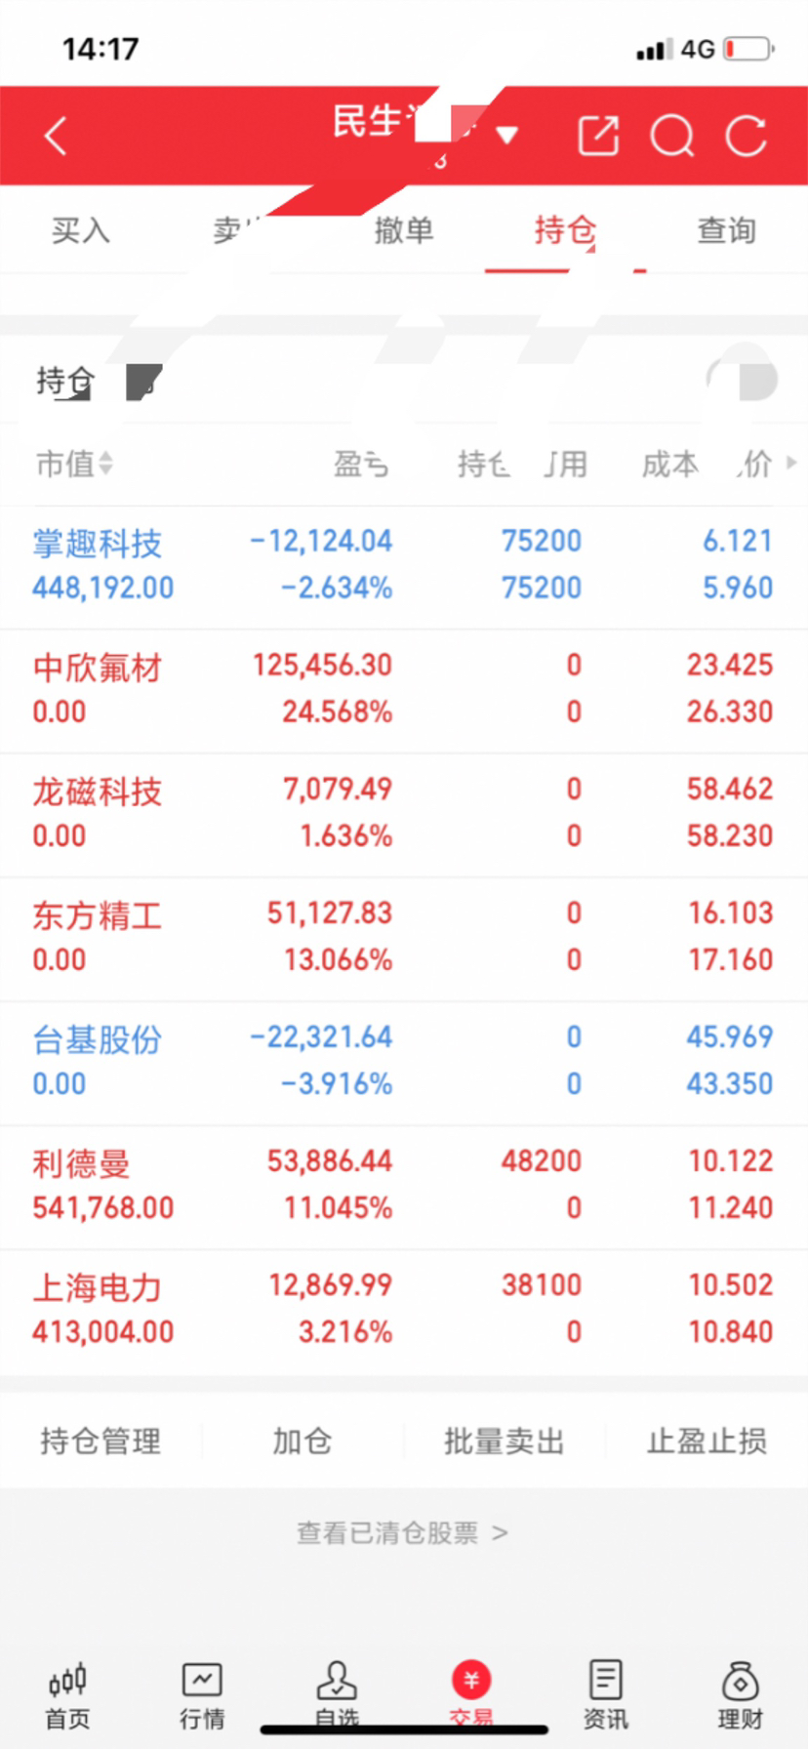Image resolution: width=808 pixels, height=1749 pixels.
Task: Toggle the switch beside 持仓 header
Action: [x=742, y=380]
